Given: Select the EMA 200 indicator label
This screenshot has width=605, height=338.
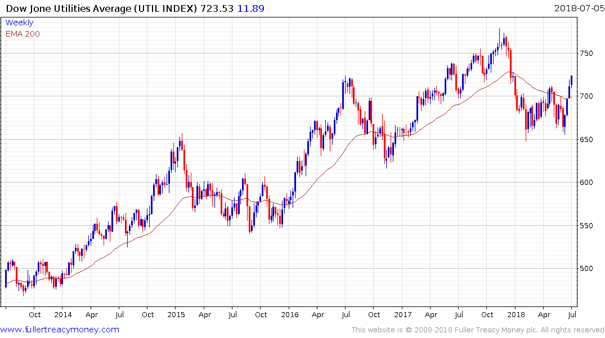Looking at the screenshot, I should coord(23,34).
